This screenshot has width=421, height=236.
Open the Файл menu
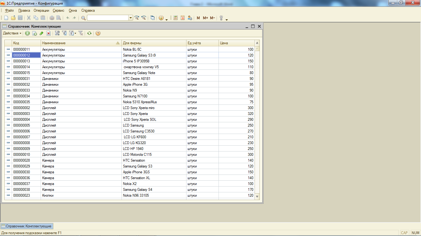(x=10, y=10)
